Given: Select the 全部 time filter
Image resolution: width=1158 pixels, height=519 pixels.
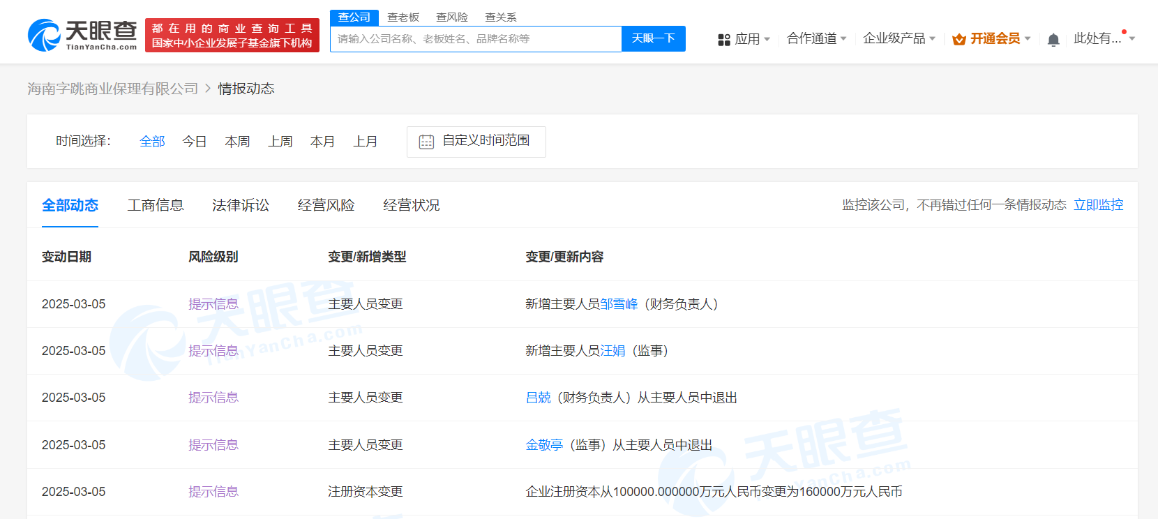Looking at the screenshot, I should click(152, 142).
